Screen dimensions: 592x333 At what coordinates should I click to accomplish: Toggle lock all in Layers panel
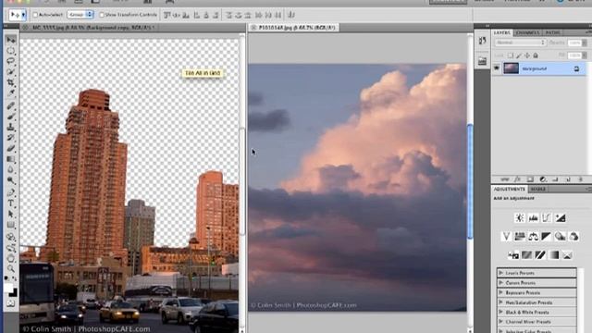[x=536, y=55]
